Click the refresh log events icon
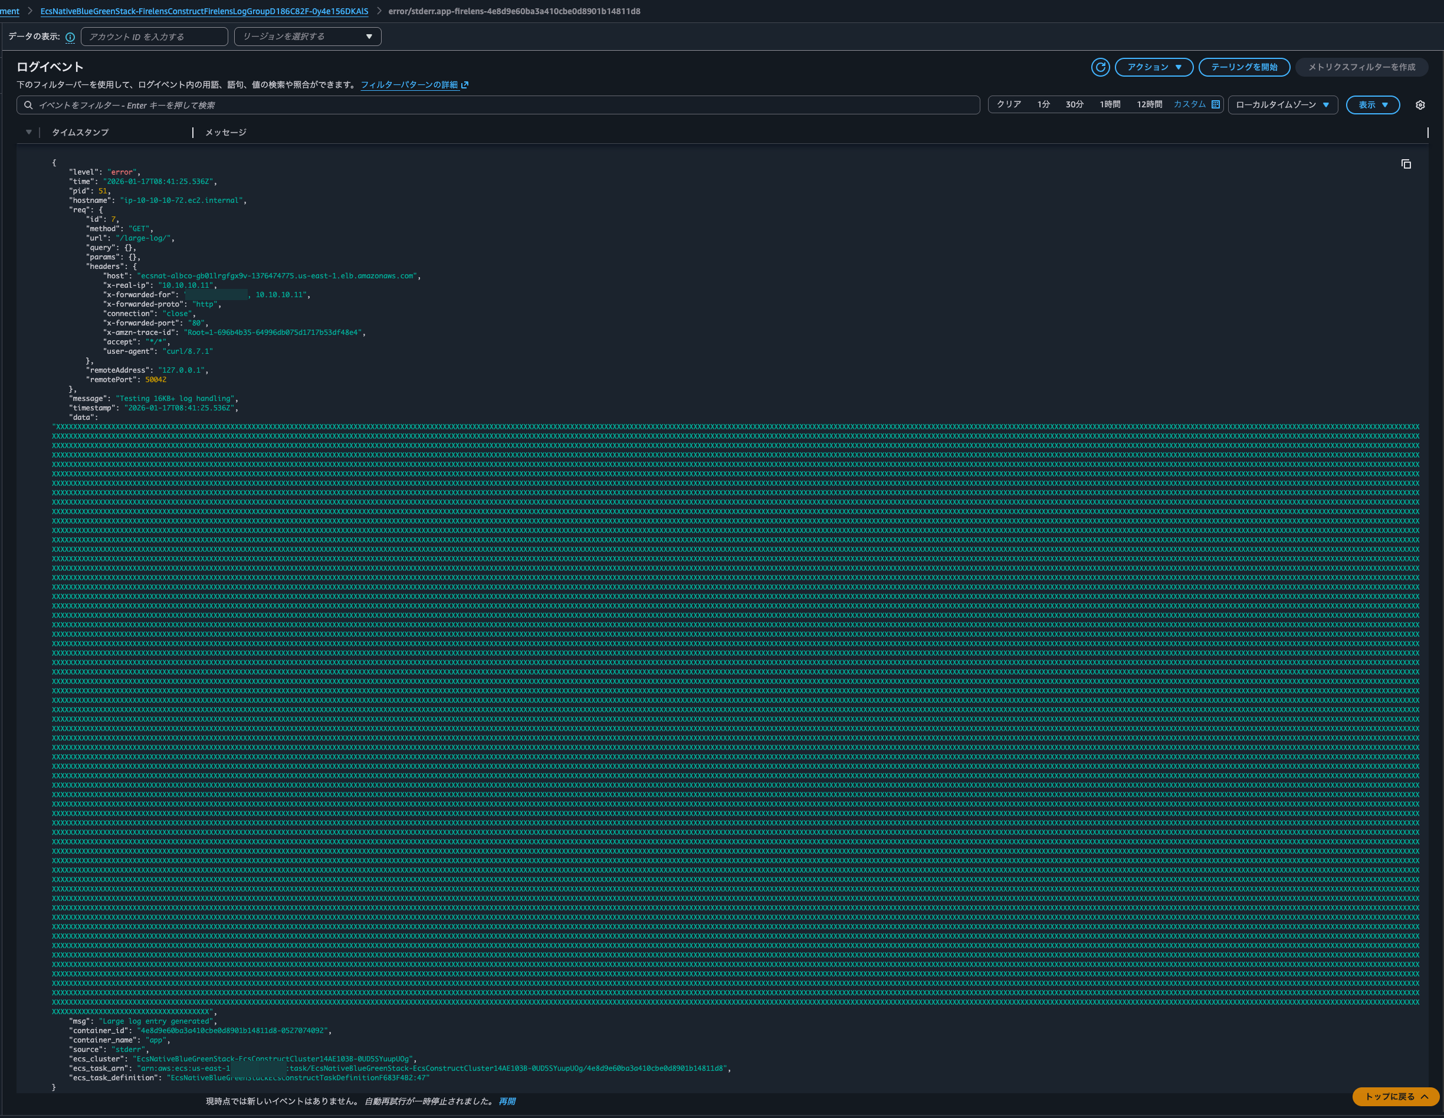Image resolution: width=1444 pixels, height=1118 pixels. (1100, 67)
